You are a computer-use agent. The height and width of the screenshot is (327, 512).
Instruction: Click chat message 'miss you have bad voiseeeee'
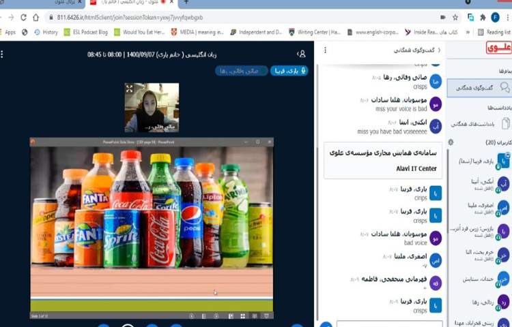[392, 131]
